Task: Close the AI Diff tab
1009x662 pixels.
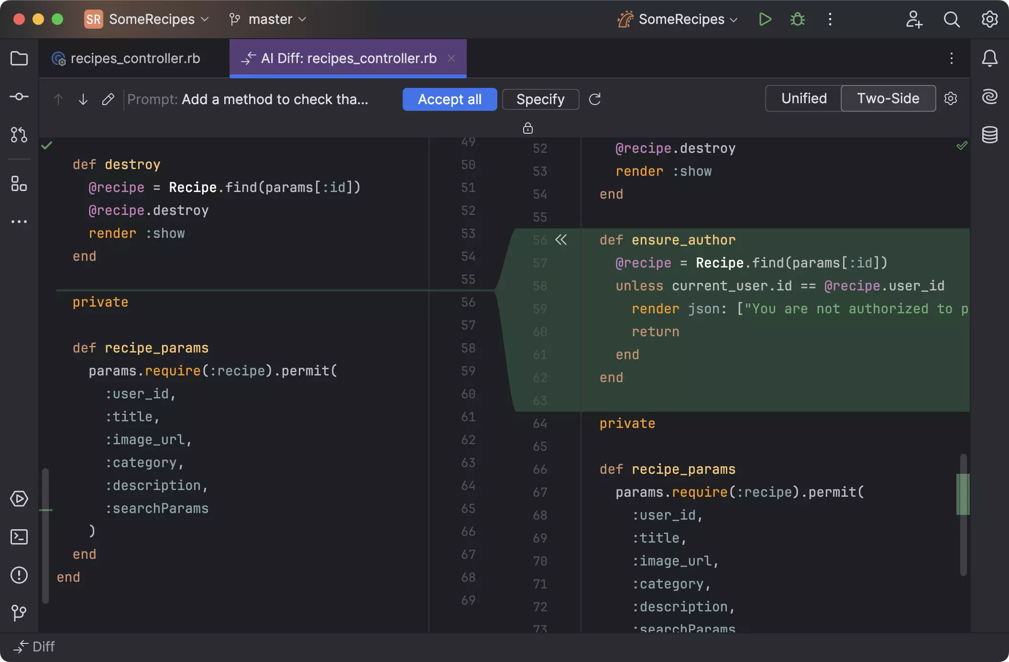Action: [x=451, y=58]
